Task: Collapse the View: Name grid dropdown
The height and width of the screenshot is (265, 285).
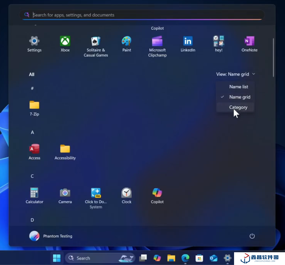Action: [x=235, y=74]
